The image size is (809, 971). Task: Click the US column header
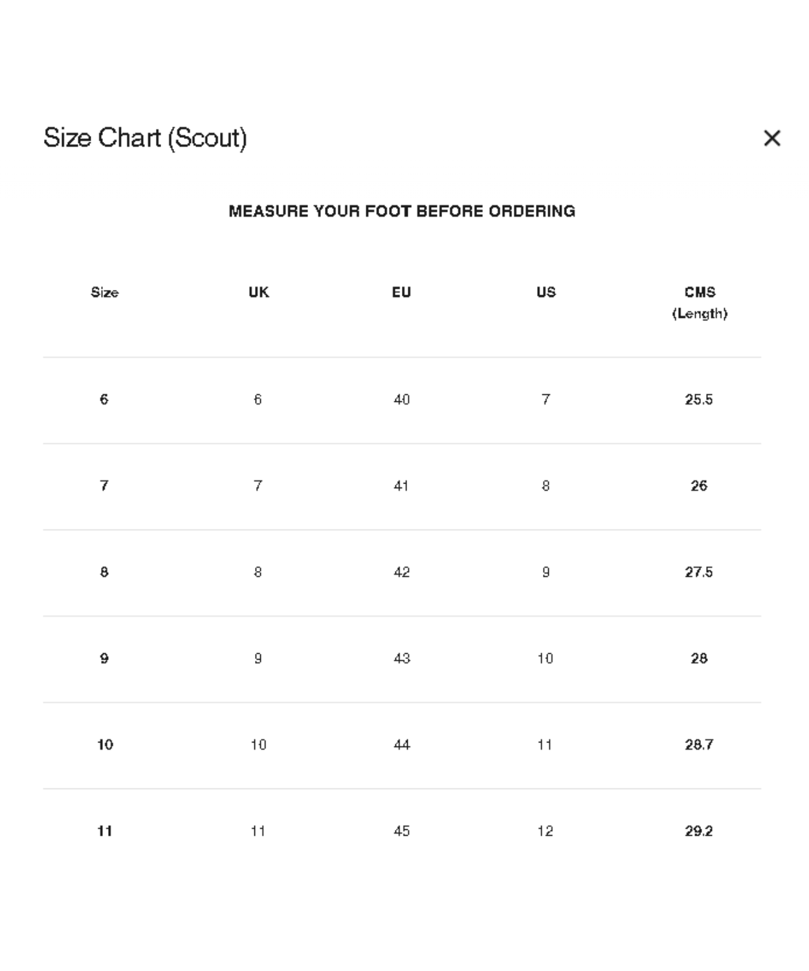click(x=546, y=292)
